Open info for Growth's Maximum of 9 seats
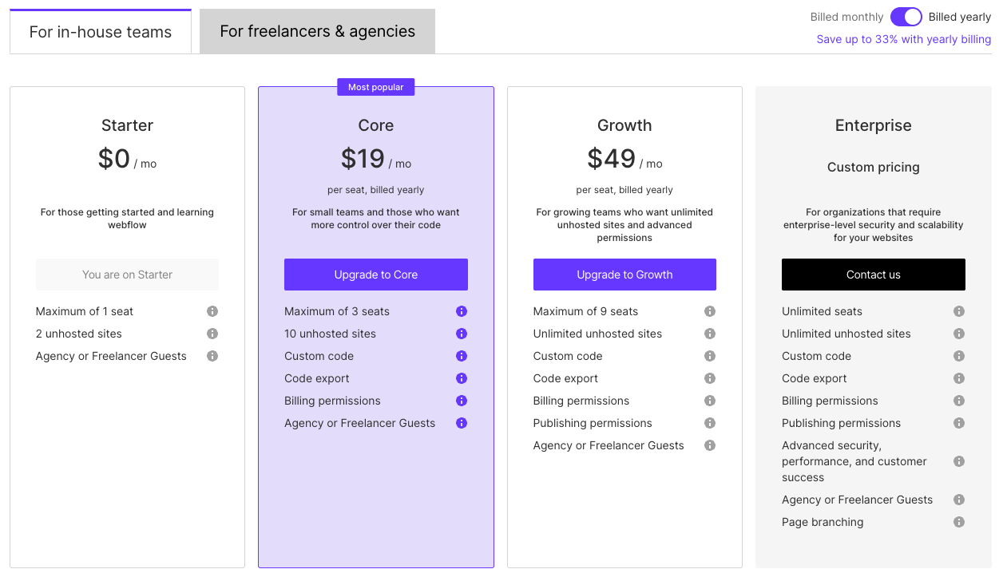Screen dimensions: 1003x577 click(x=710, y=311)
